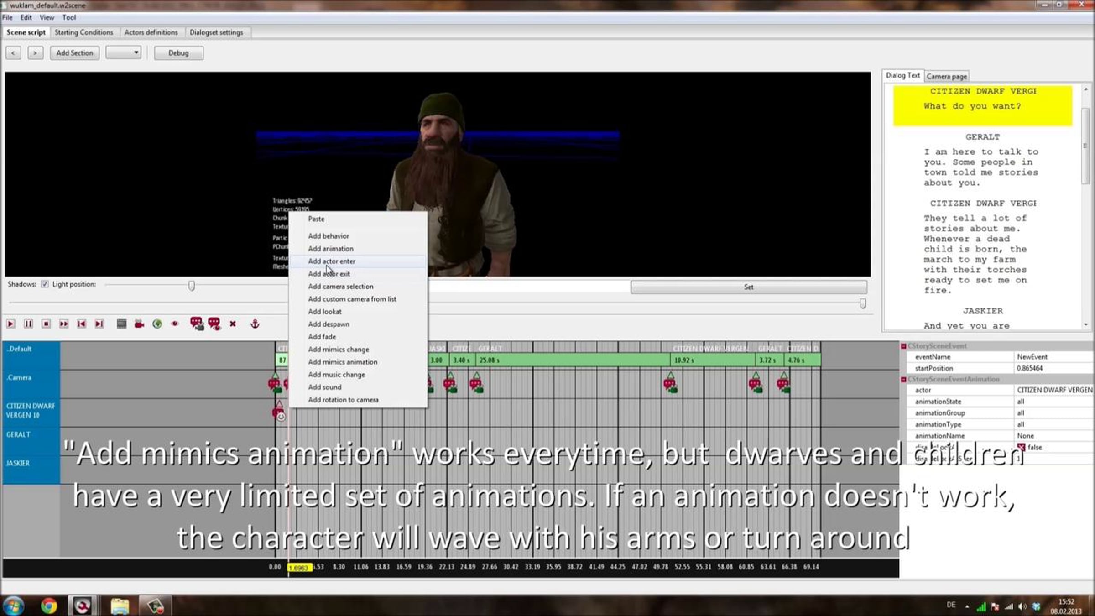
Task: Click the volume icon in system tray
Action: point(1022,606)
